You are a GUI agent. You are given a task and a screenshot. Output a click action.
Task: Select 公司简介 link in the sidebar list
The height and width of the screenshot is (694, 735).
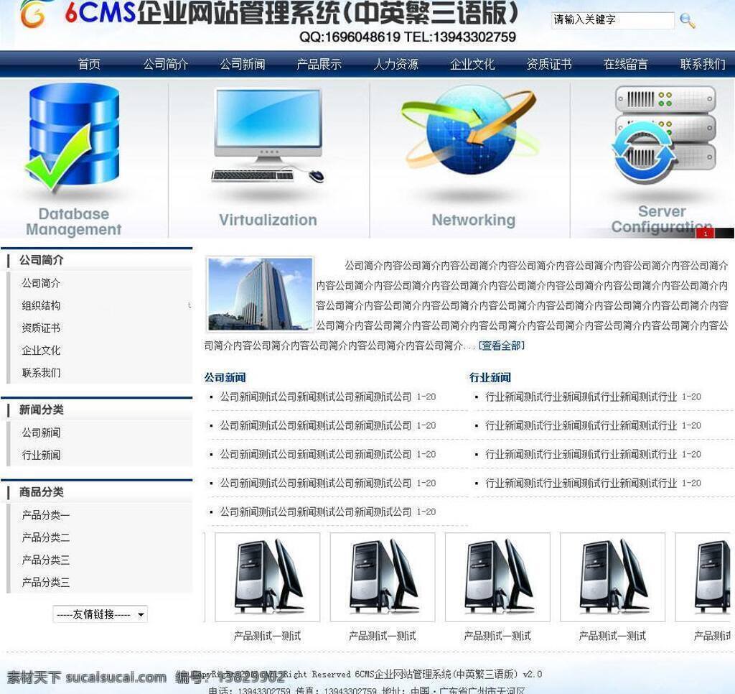(x=41, y=283)
